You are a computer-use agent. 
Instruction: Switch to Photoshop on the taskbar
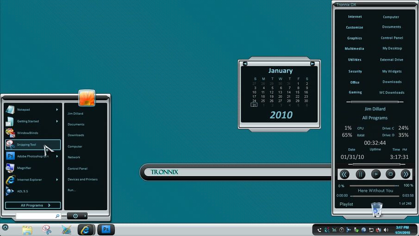click(106, 230)
